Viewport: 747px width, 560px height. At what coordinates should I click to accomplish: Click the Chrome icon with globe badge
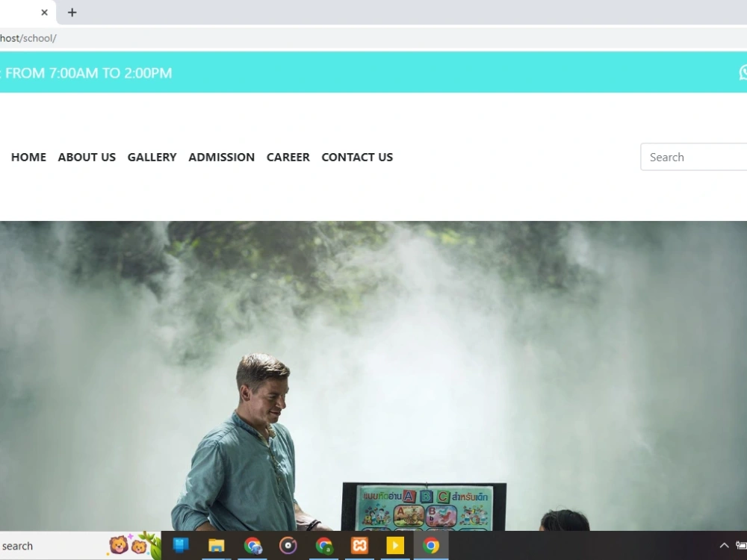(252, 546)
